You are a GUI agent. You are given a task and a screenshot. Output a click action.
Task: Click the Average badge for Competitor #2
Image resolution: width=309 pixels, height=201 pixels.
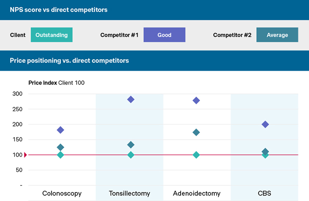click(x=277, y=35)
